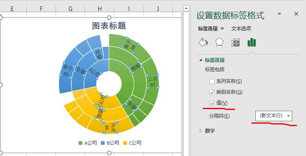The height and width of the screenshot is (156, 306).
Task: Collapse the 标签选项 section
Action: [x=201, y=60]
